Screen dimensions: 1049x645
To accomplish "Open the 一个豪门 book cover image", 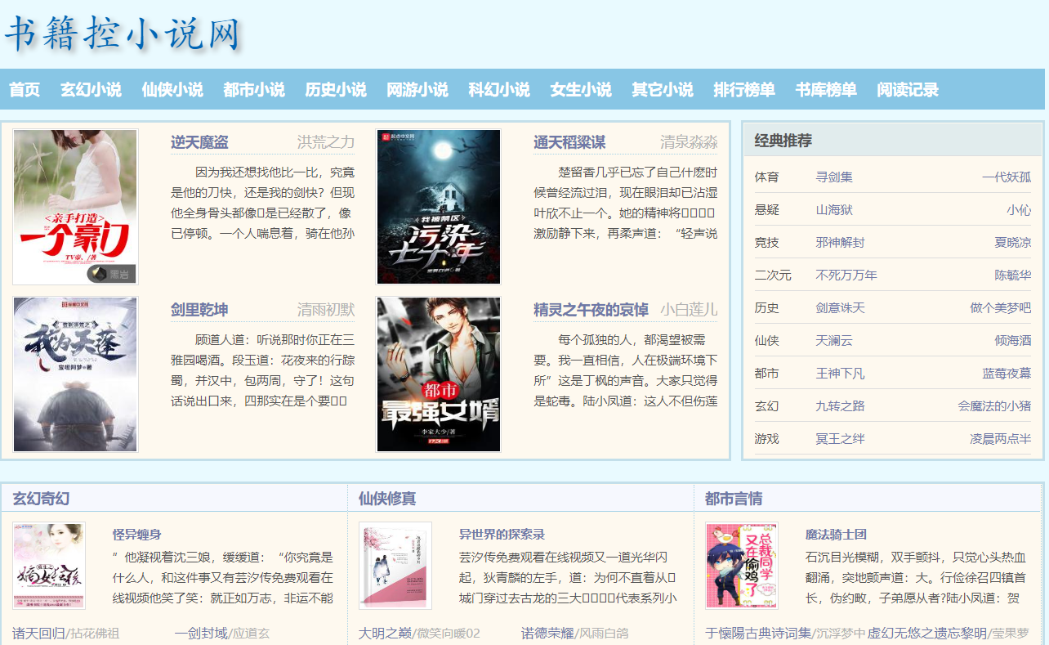I will click(x=75, y=207).
